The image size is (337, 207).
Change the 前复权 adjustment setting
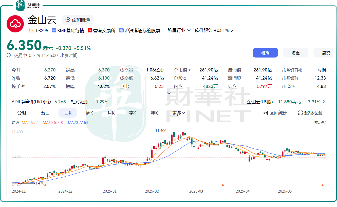tap(320, 123)
